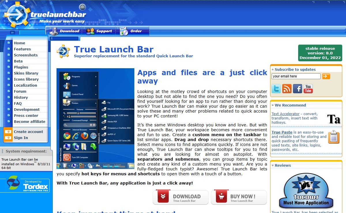Open the Localization page
Image resolution: width=346 pixels, height=213 pixels.
point(26,85)
